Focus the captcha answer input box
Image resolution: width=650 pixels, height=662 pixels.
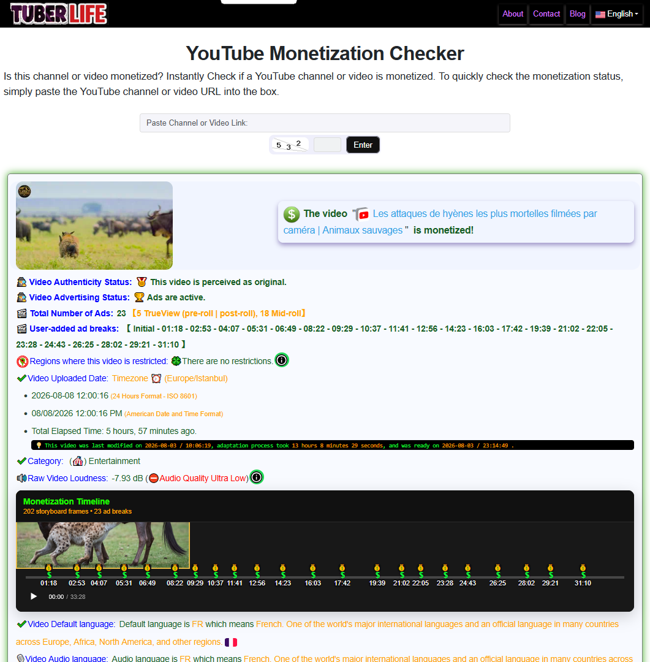click(x=327, y=145)
